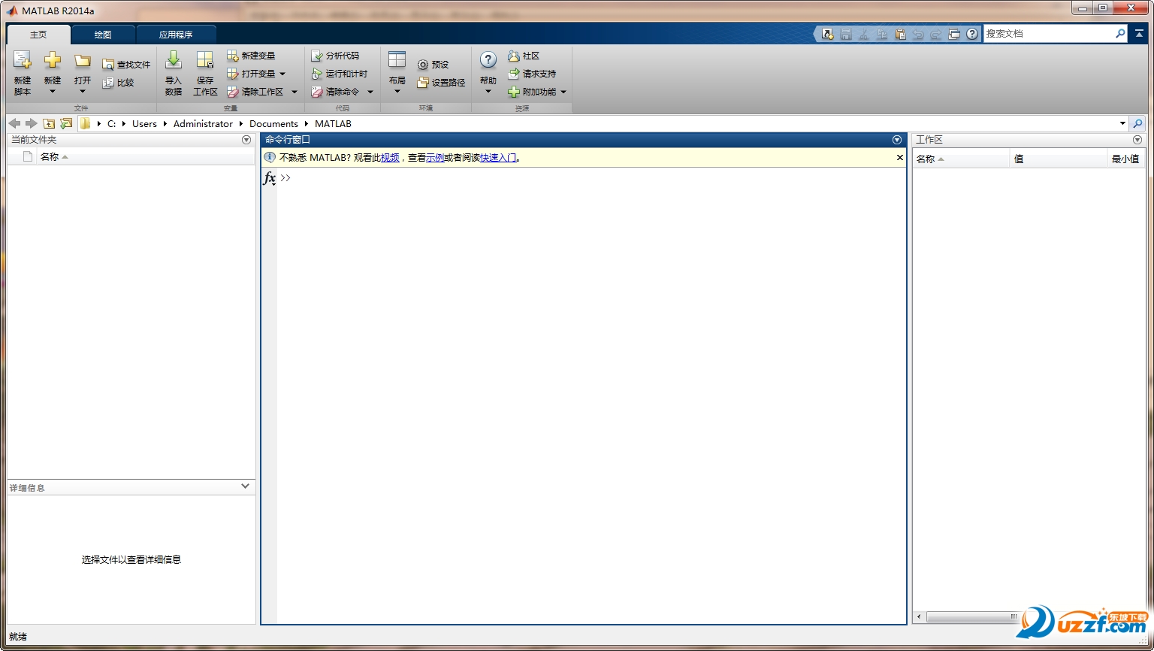Click 保存工作区 (Save Workspace)
The width and height of the screenshot is (1154, 651).
[x=205, y=73]
